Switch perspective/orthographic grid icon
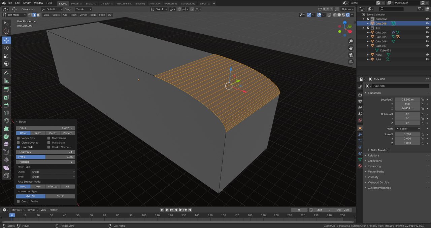 tap(351, 62)
